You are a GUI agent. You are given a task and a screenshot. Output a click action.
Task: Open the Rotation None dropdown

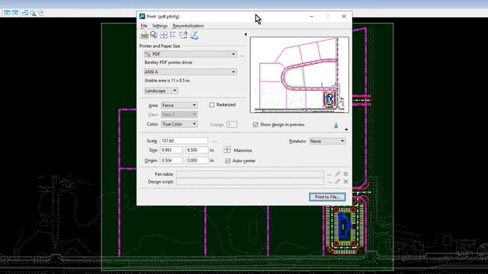[x=327, y=141]
